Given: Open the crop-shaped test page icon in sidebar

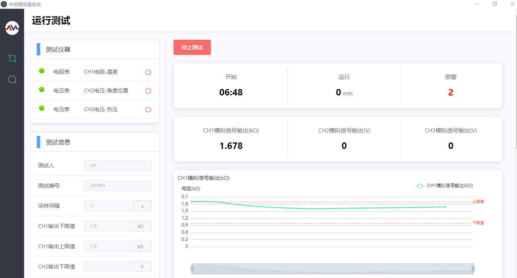Looking at the screenshot, I should 12,58.
